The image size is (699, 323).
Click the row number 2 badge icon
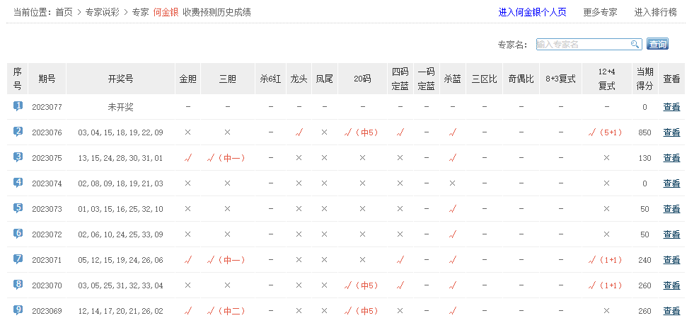point(18,132)
